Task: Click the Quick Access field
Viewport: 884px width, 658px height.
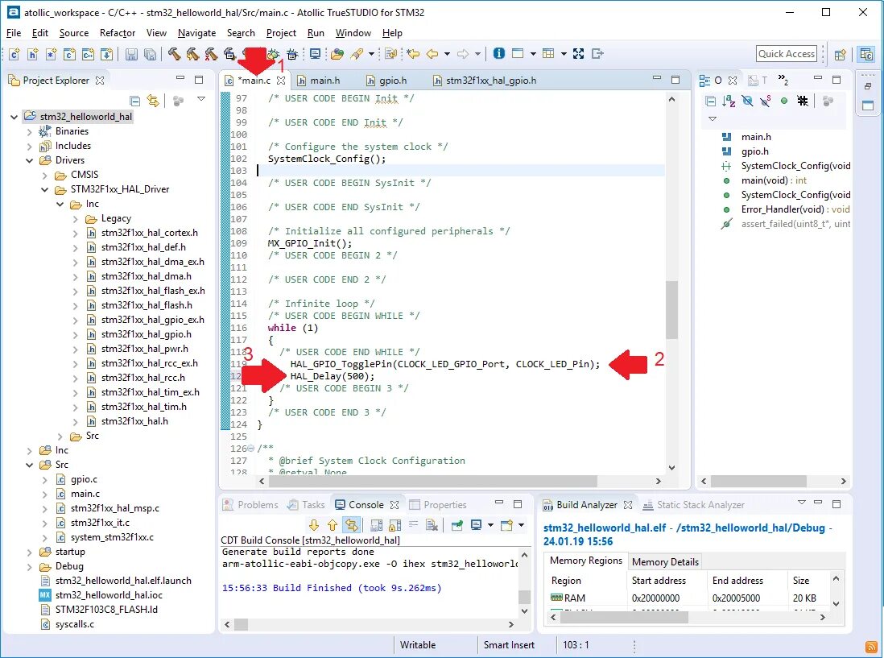Action: tap(787, 54)
